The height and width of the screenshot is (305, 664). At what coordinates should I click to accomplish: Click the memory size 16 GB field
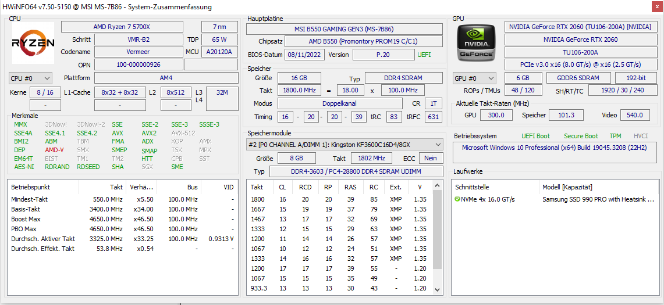[299, 78]
